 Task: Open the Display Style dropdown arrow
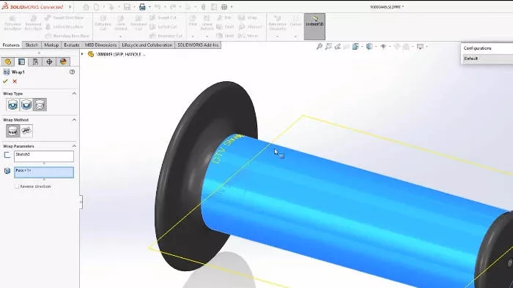(376, 47)
